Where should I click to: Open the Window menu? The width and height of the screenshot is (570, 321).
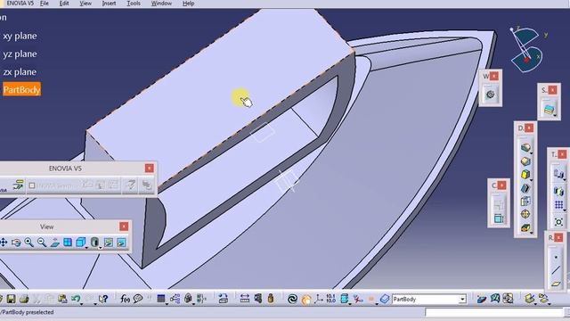161,4
